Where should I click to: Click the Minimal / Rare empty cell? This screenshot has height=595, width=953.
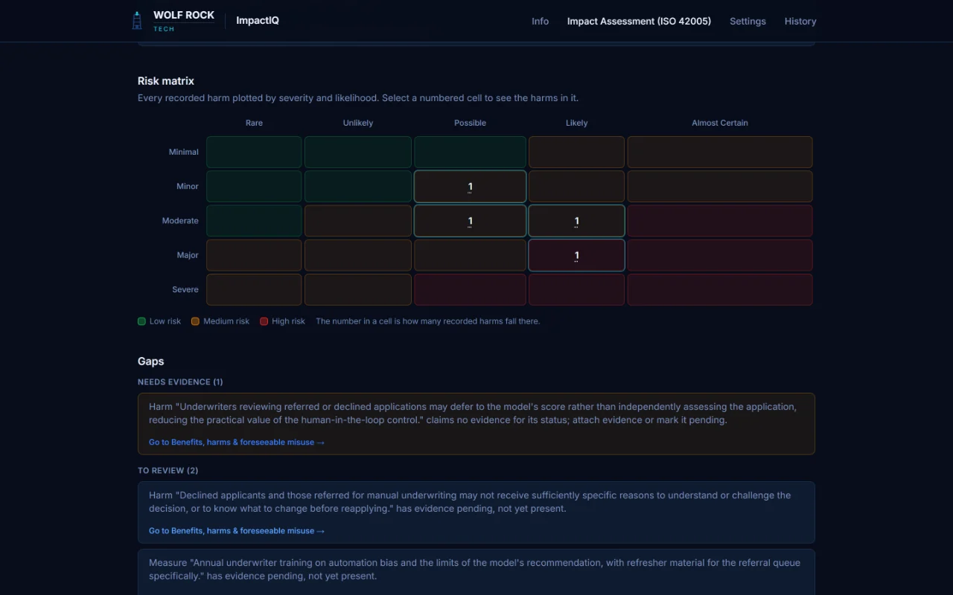pos(254,152)
